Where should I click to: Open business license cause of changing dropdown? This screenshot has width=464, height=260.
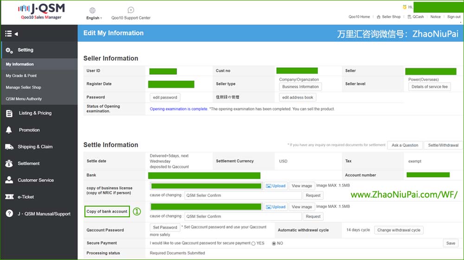(243, 195)
